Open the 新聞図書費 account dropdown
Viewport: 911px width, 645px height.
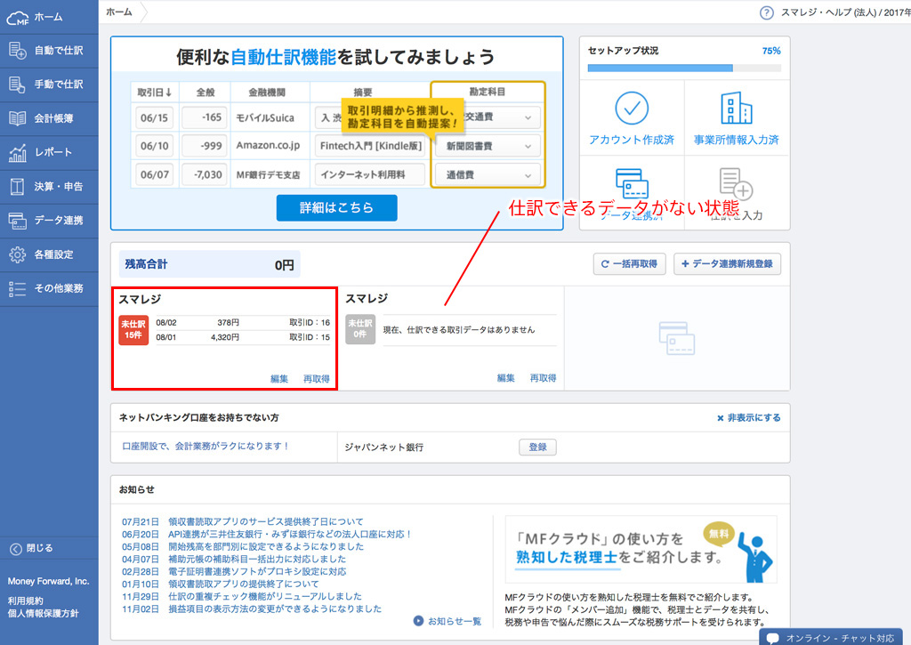coord(488,146)
